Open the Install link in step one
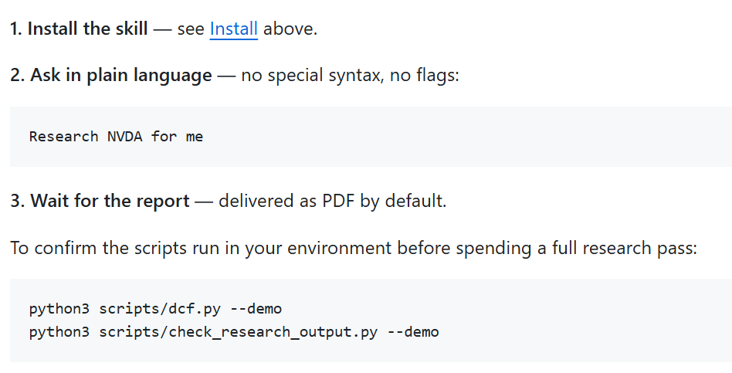This screenshot has width=732, height=373. [233, 29]
